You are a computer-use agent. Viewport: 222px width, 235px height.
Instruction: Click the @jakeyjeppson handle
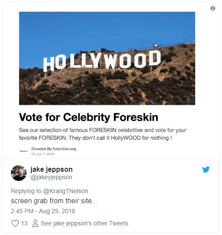51,177
